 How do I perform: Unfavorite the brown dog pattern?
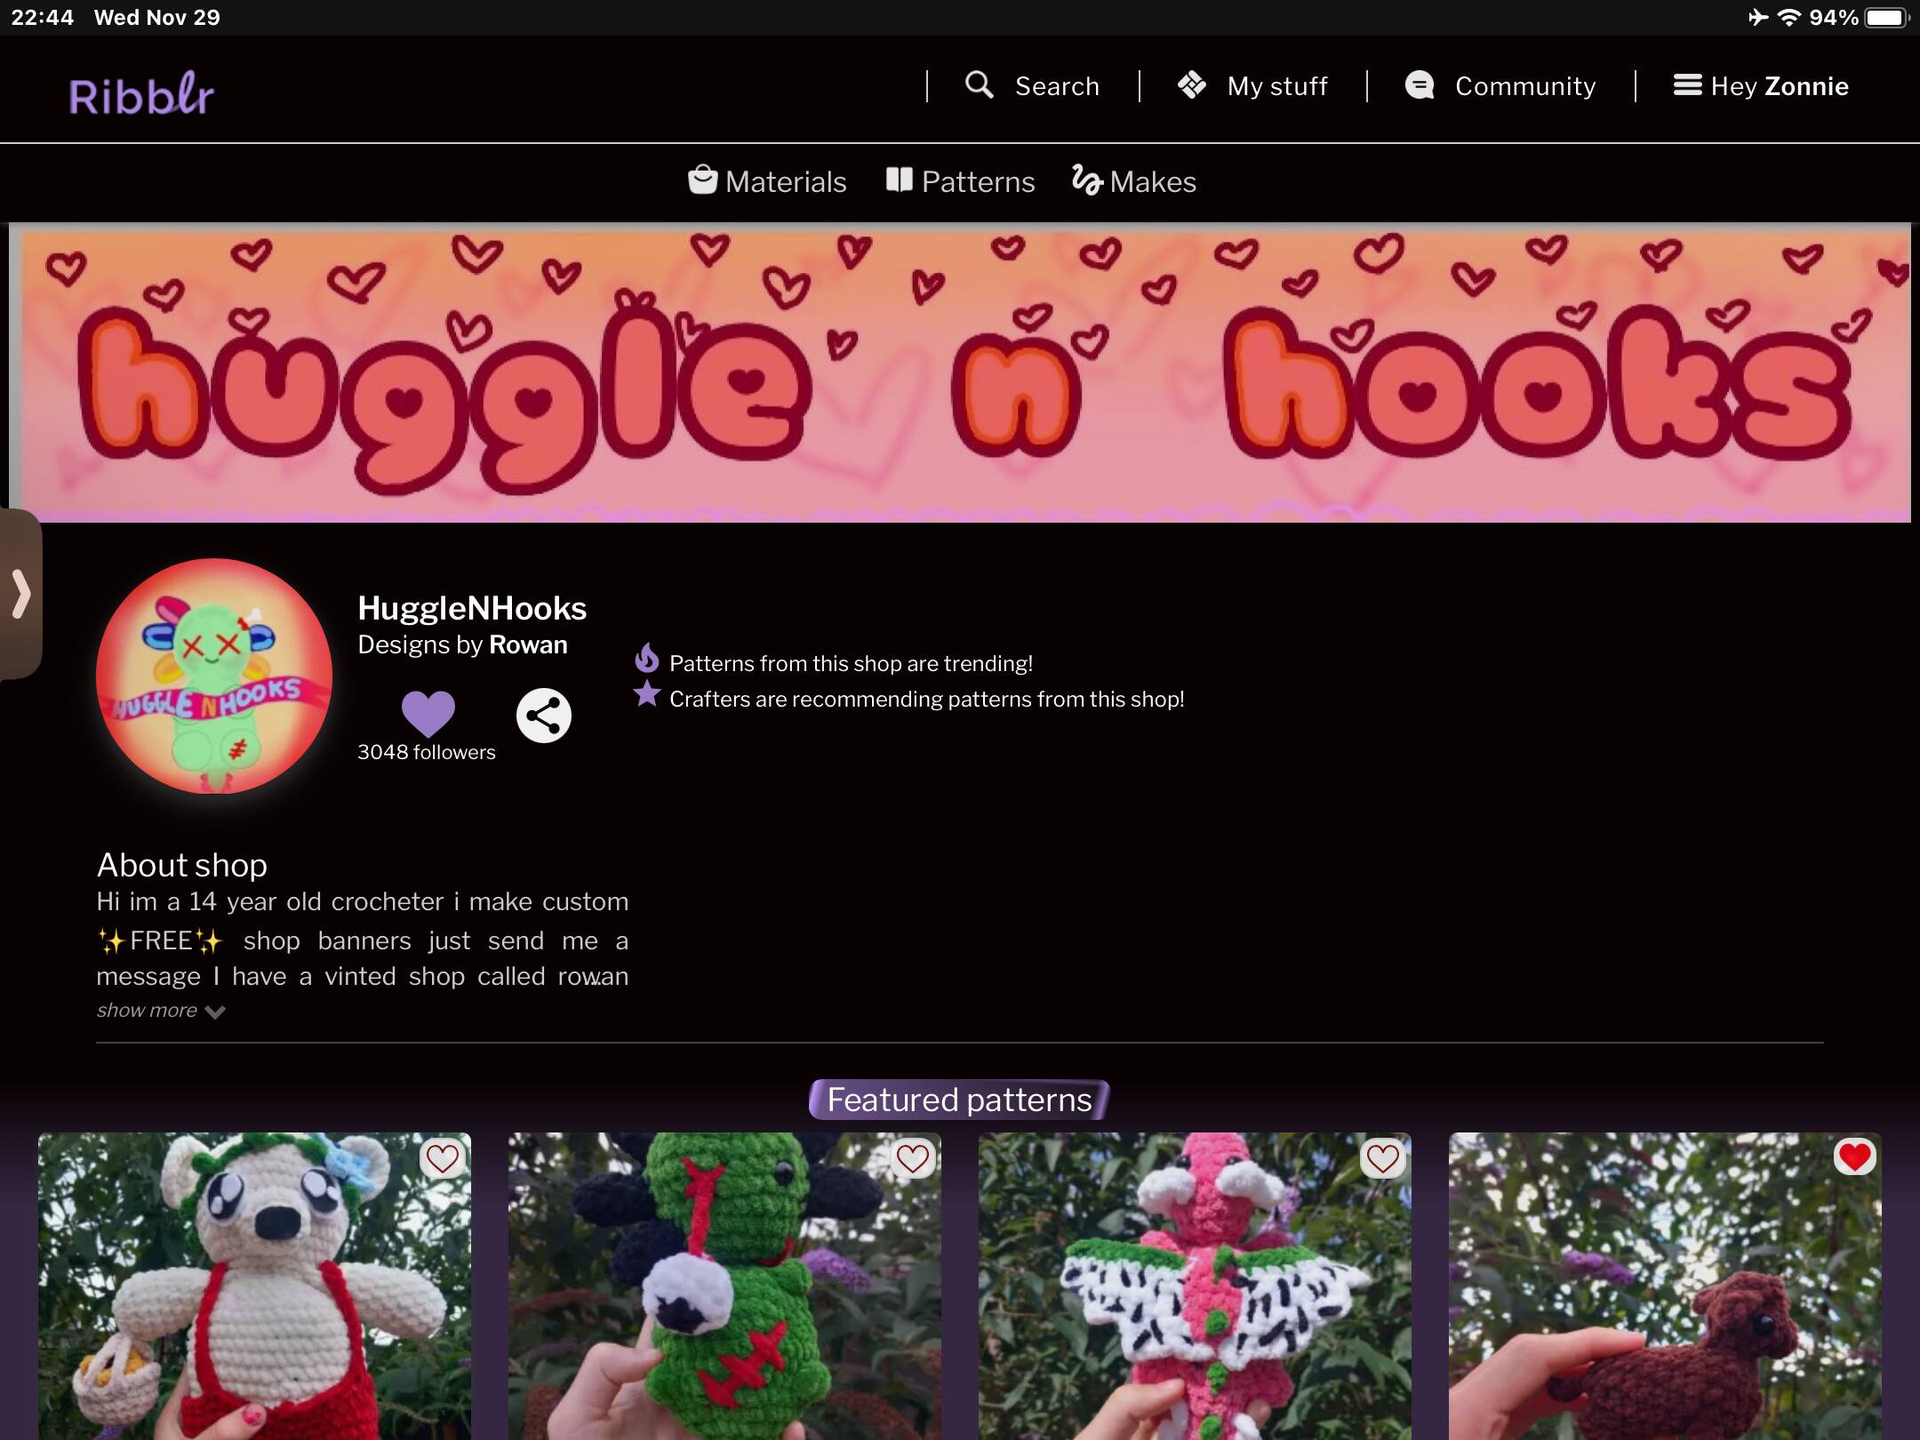pos(1854,1156)
